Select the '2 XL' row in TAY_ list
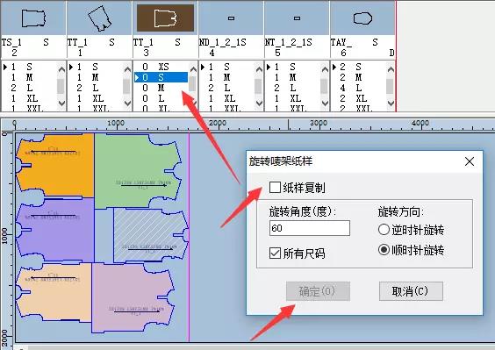This screenshot has width=495, height=350. (x=359, y=98)
